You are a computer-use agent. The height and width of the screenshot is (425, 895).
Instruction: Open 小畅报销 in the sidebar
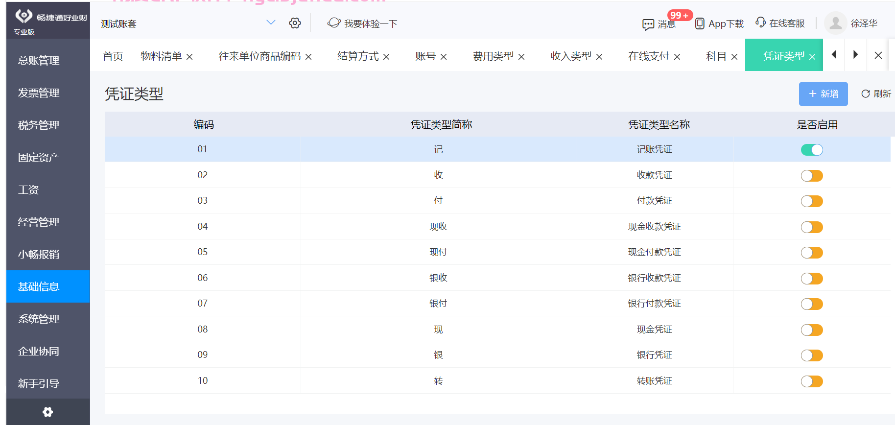(x=48, y=254)
